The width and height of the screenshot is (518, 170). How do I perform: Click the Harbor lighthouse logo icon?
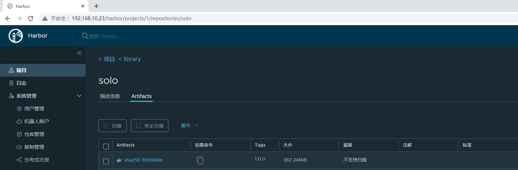pyautogui.click(x=16, y=36)
